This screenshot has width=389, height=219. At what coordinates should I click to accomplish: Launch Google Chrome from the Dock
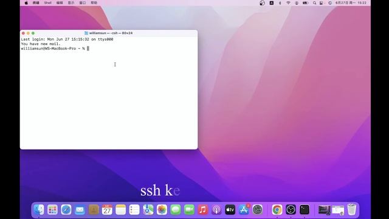pyautogui.click(x=277, y=210)
